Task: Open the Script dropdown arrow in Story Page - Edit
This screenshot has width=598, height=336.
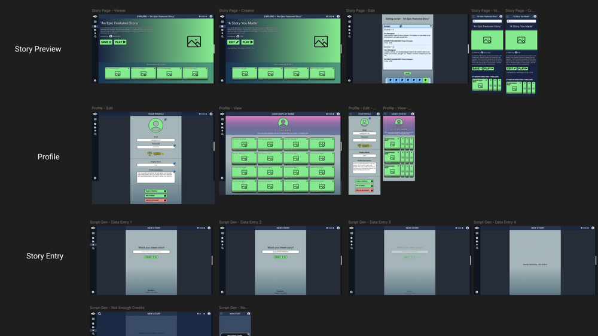Action: [431, 26]
